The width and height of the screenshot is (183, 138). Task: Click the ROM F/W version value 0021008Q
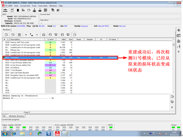click(21, 26)
